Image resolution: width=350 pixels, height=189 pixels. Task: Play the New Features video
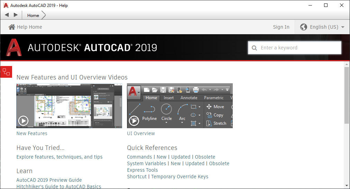click(x=23, y=121)
